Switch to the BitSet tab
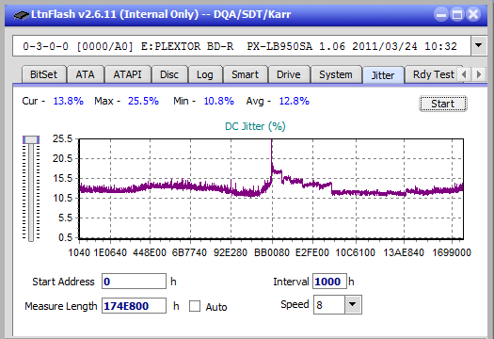 tap(44, 74)
